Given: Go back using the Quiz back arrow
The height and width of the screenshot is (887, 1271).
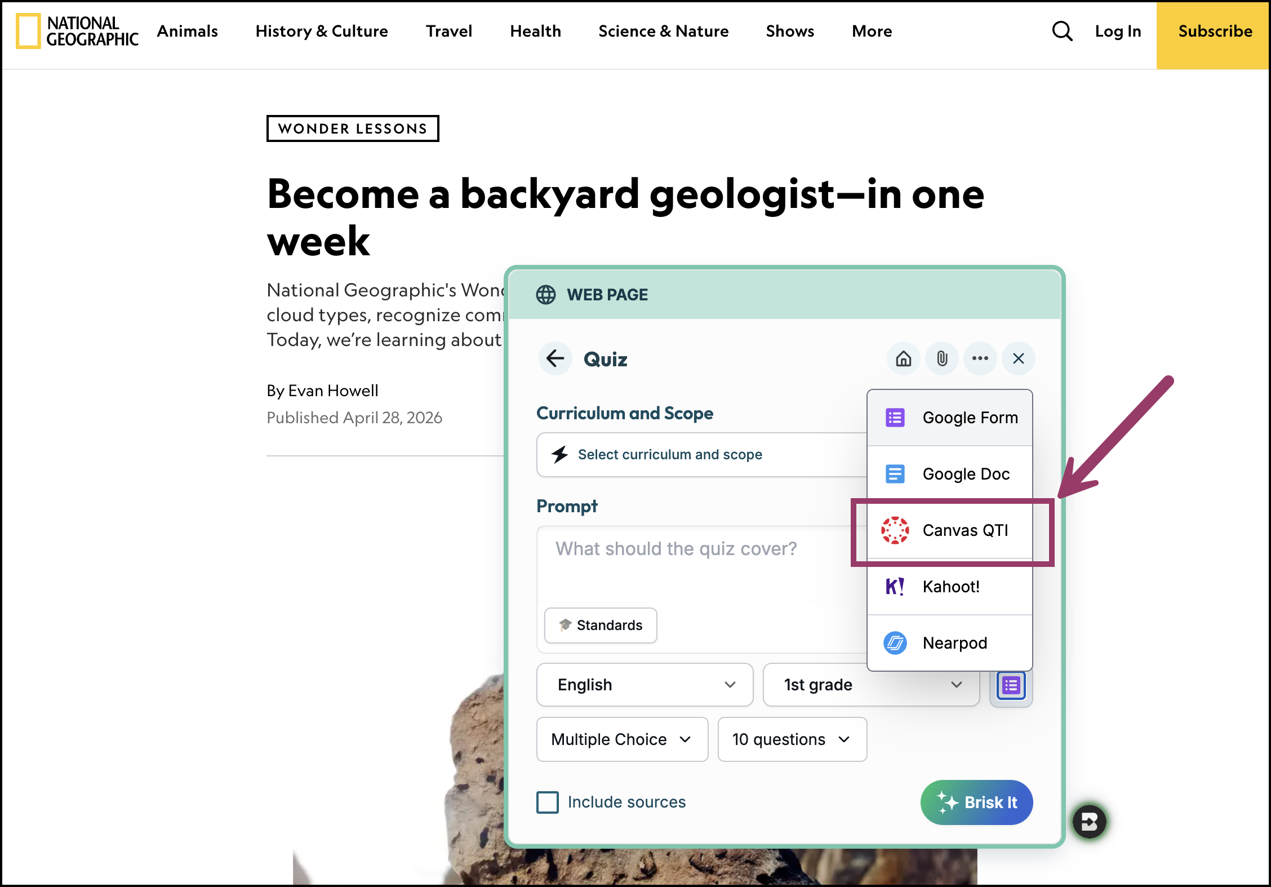Looking at the screenshot, I should tap(555, 358).
